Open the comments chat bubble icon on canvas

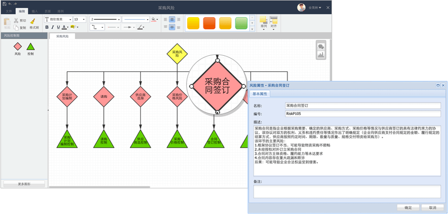pos(321,46)
